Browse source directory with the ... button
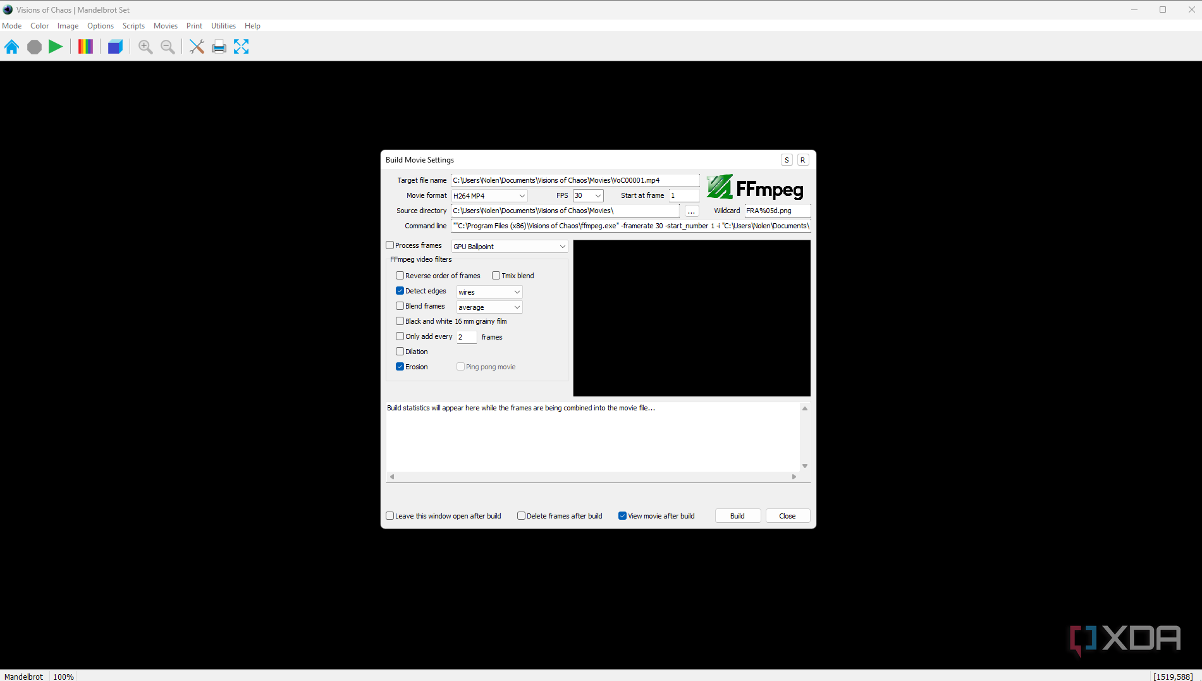The height and width of the screenshot is (681, 1202). 692,211
